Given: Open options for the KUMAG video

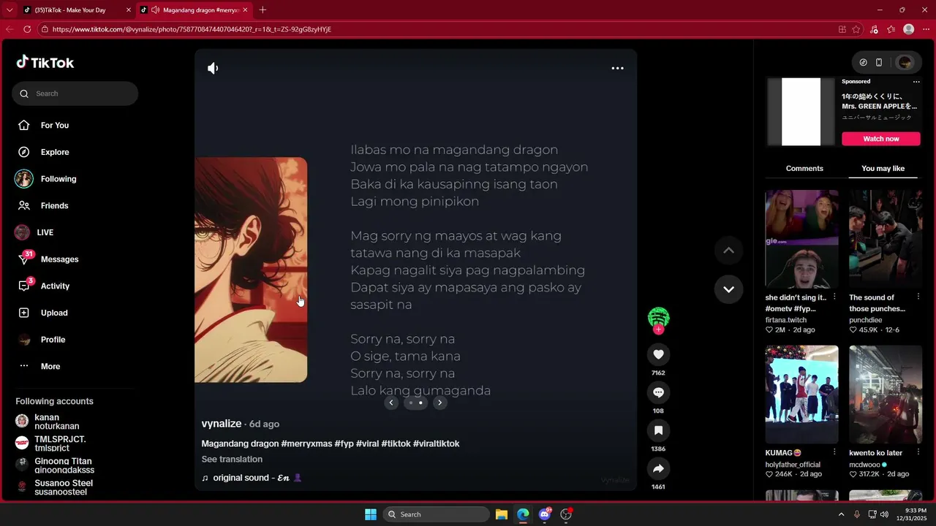Looking at the screenshot, I should tap(834, 453).
